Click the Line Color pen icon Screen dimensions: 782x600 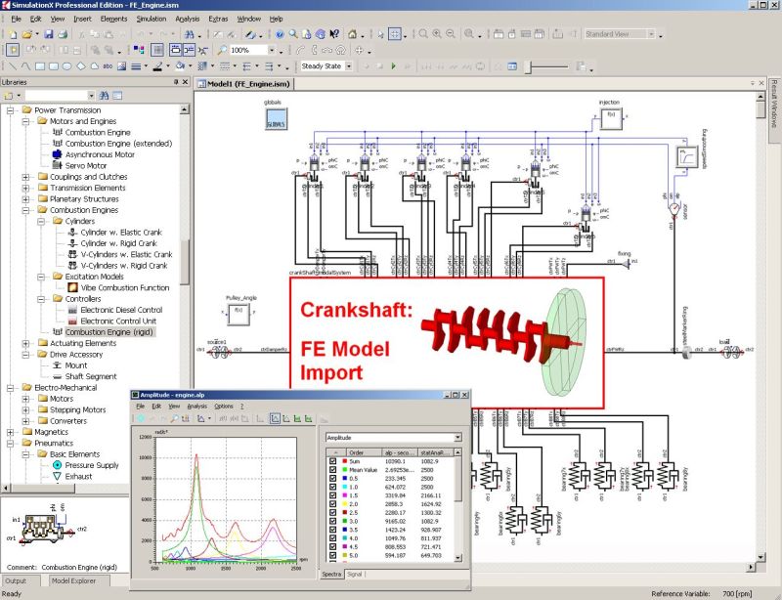tap(157, 66)
